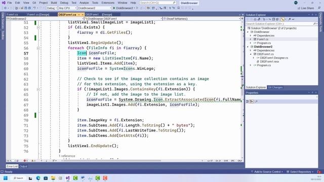This screenshot has width=324, height=182.
Task: Click Collapse All icon in Solution Explorer
Action: tap(273, 19)
